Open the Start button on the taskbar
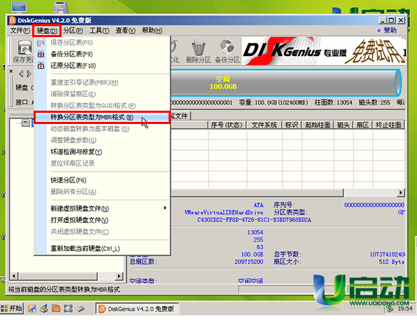This screenshot has width=417, height=323. pos(11,308)
